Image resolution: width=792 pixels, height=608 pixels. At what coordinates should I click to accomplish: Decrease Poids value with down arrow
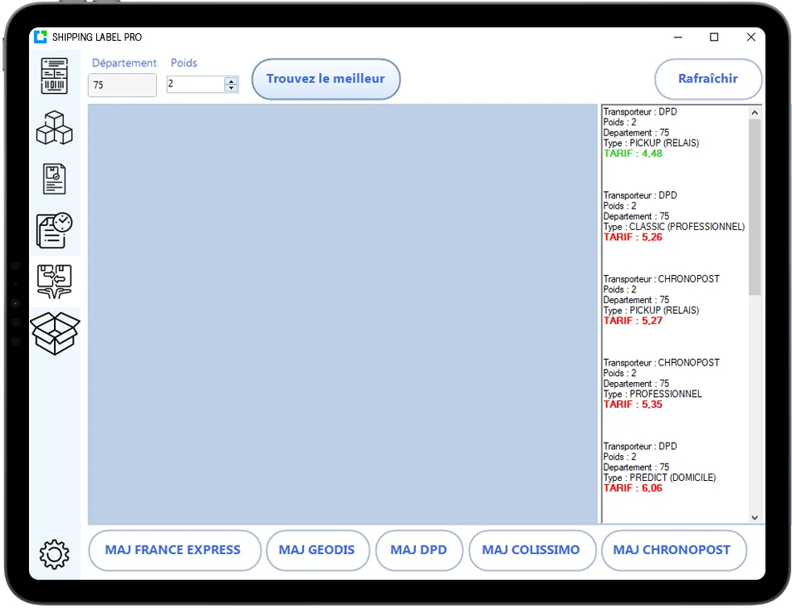pos(231,88)
